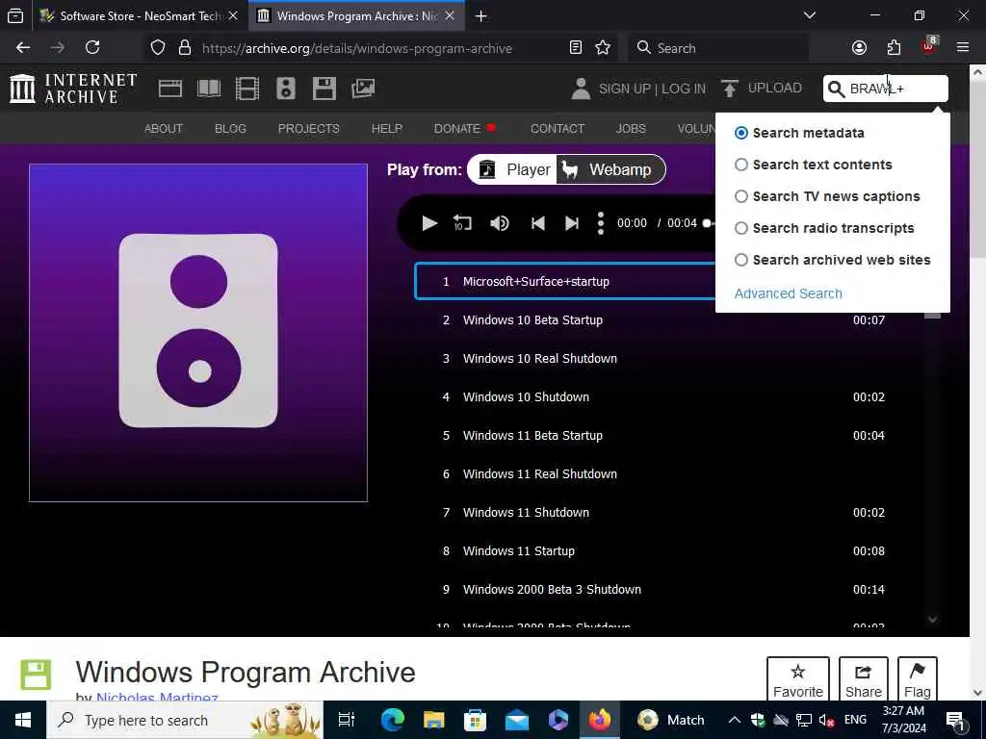Select Search TV news captions option

tap(741, 196)
